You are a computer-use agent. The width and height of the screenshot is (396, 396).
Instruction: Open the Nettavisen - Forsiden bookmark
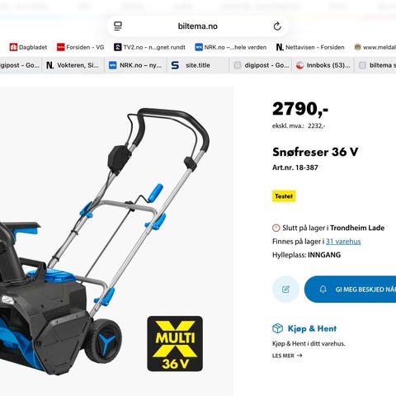310,47
